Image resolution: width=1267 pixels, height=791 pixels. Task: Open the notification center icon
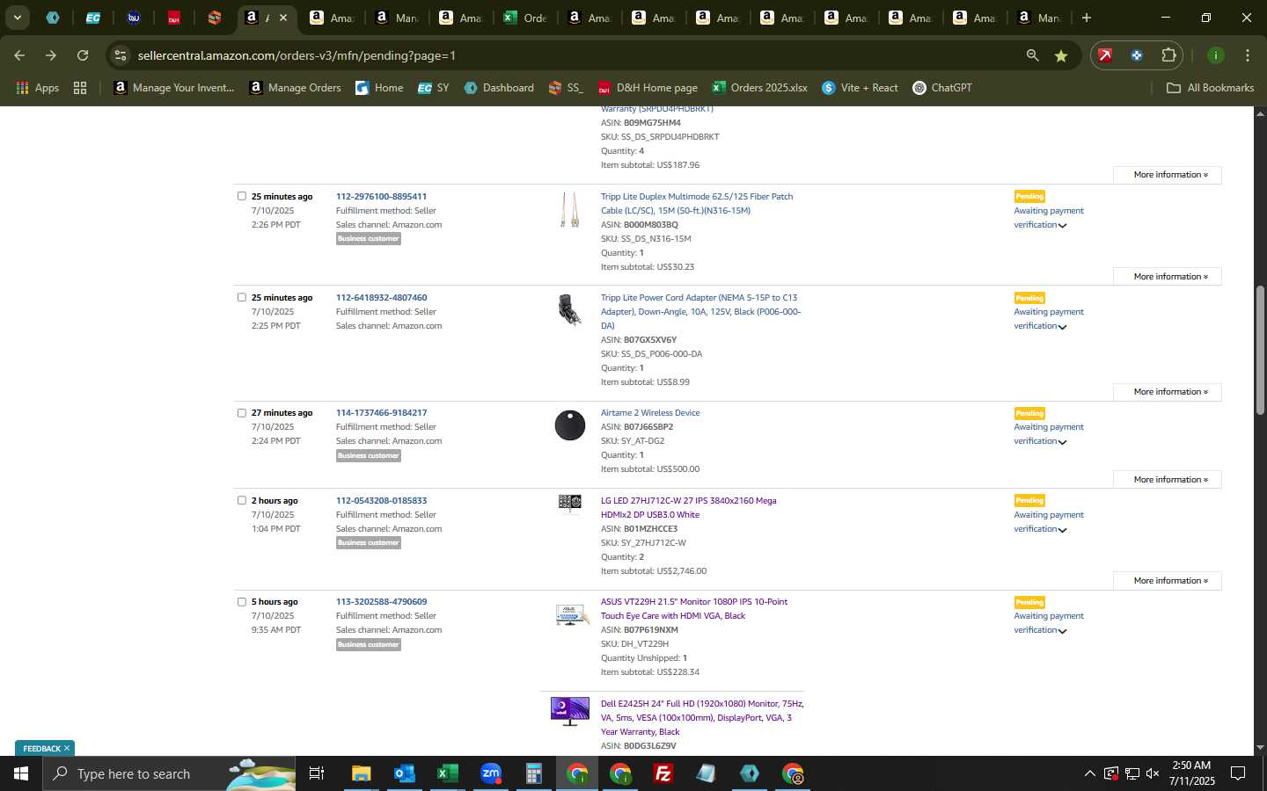coord(1238,773)
